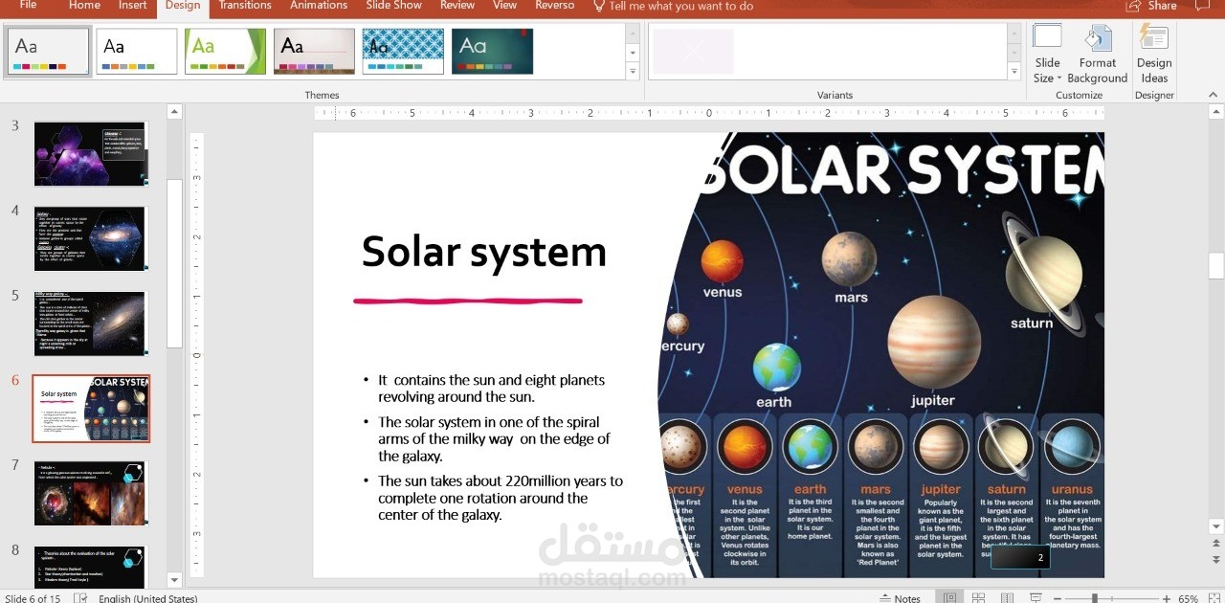
Task: Collapse the ribbon with the up chevron
Action: tap(1214, 95)
